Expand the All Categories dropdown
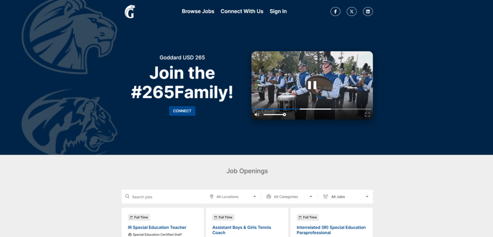493x237 pixels. click(x=289, y=197)
